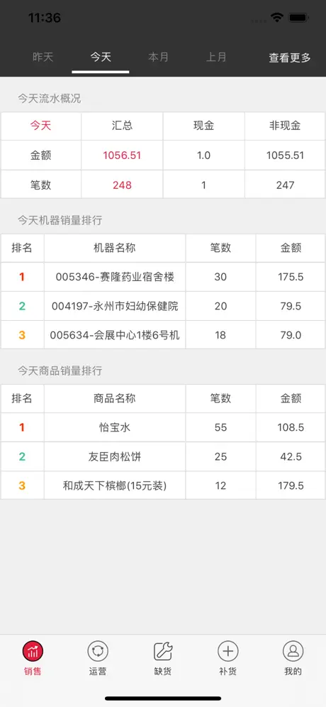Tap the 缺货 wrench icon
This screenshot has height=707, width=326.
point(163,652)
